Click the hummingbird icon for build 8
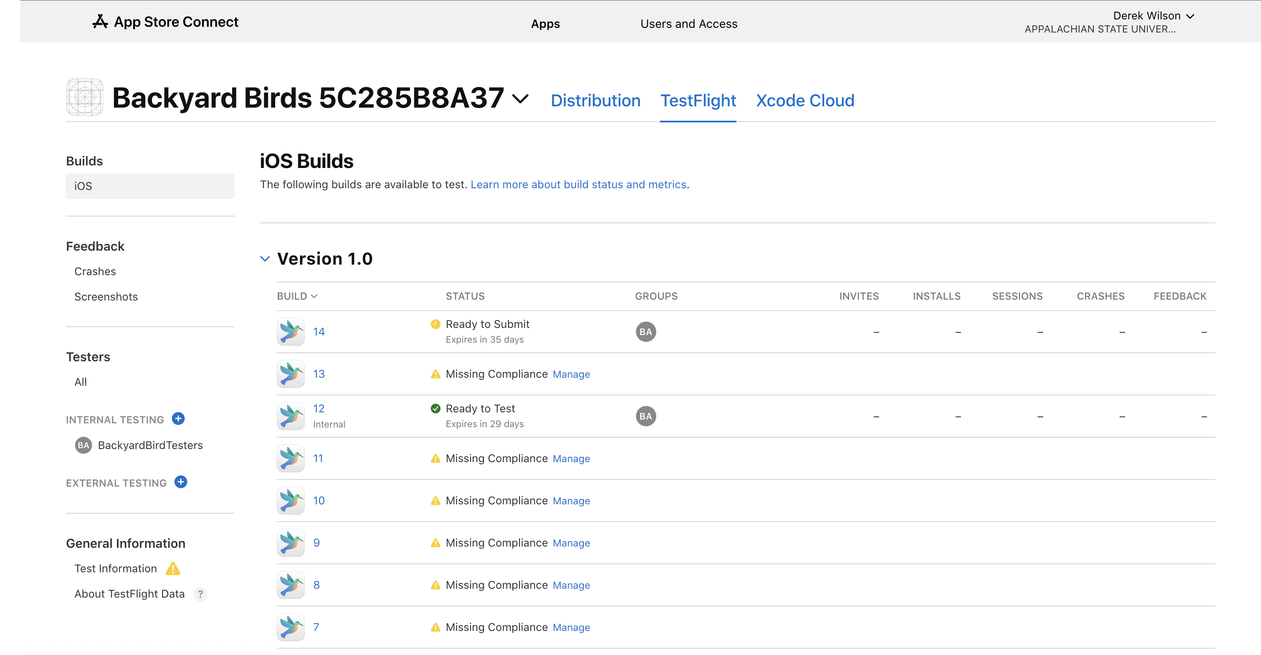Viewport: 1261px width, 655px height. tap(290, 585)
